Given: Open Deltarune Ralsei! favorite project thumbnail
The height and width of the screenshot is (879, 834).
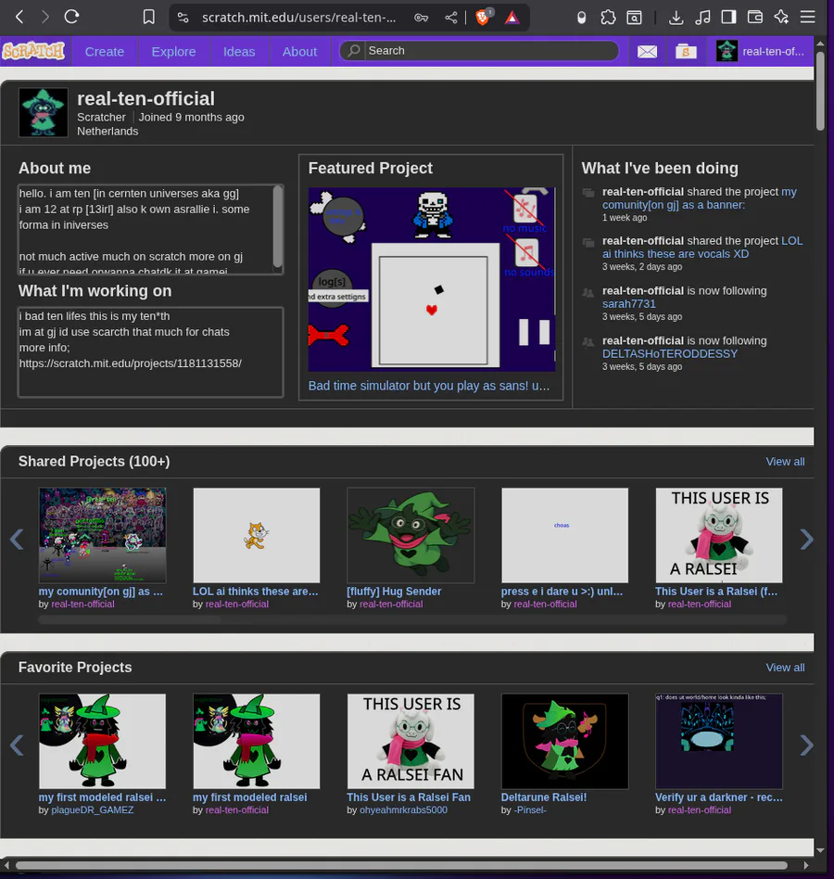Looking at the screenshot, I should [564, 741].
